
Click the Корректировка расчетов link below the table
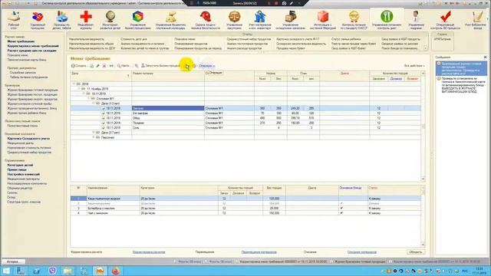pos(149,252)
